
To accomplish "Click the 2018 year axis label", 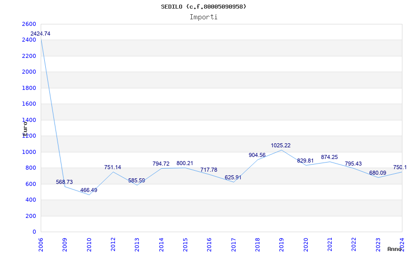I will 257,245.
